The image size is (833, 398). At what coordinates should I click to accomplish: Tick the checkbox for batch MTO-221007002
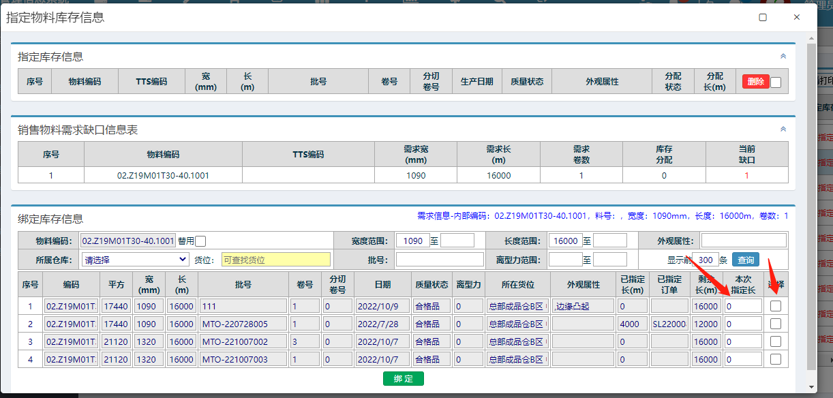point(776,342)
